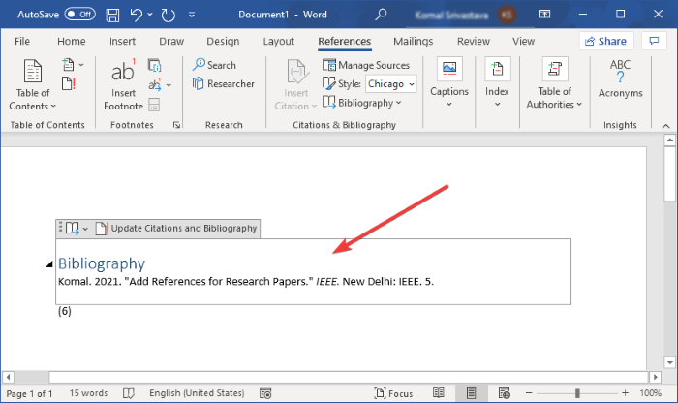This screenshot has height=403, width=678.
Task: Open the Mailings tab
Action: click(413, 42)
